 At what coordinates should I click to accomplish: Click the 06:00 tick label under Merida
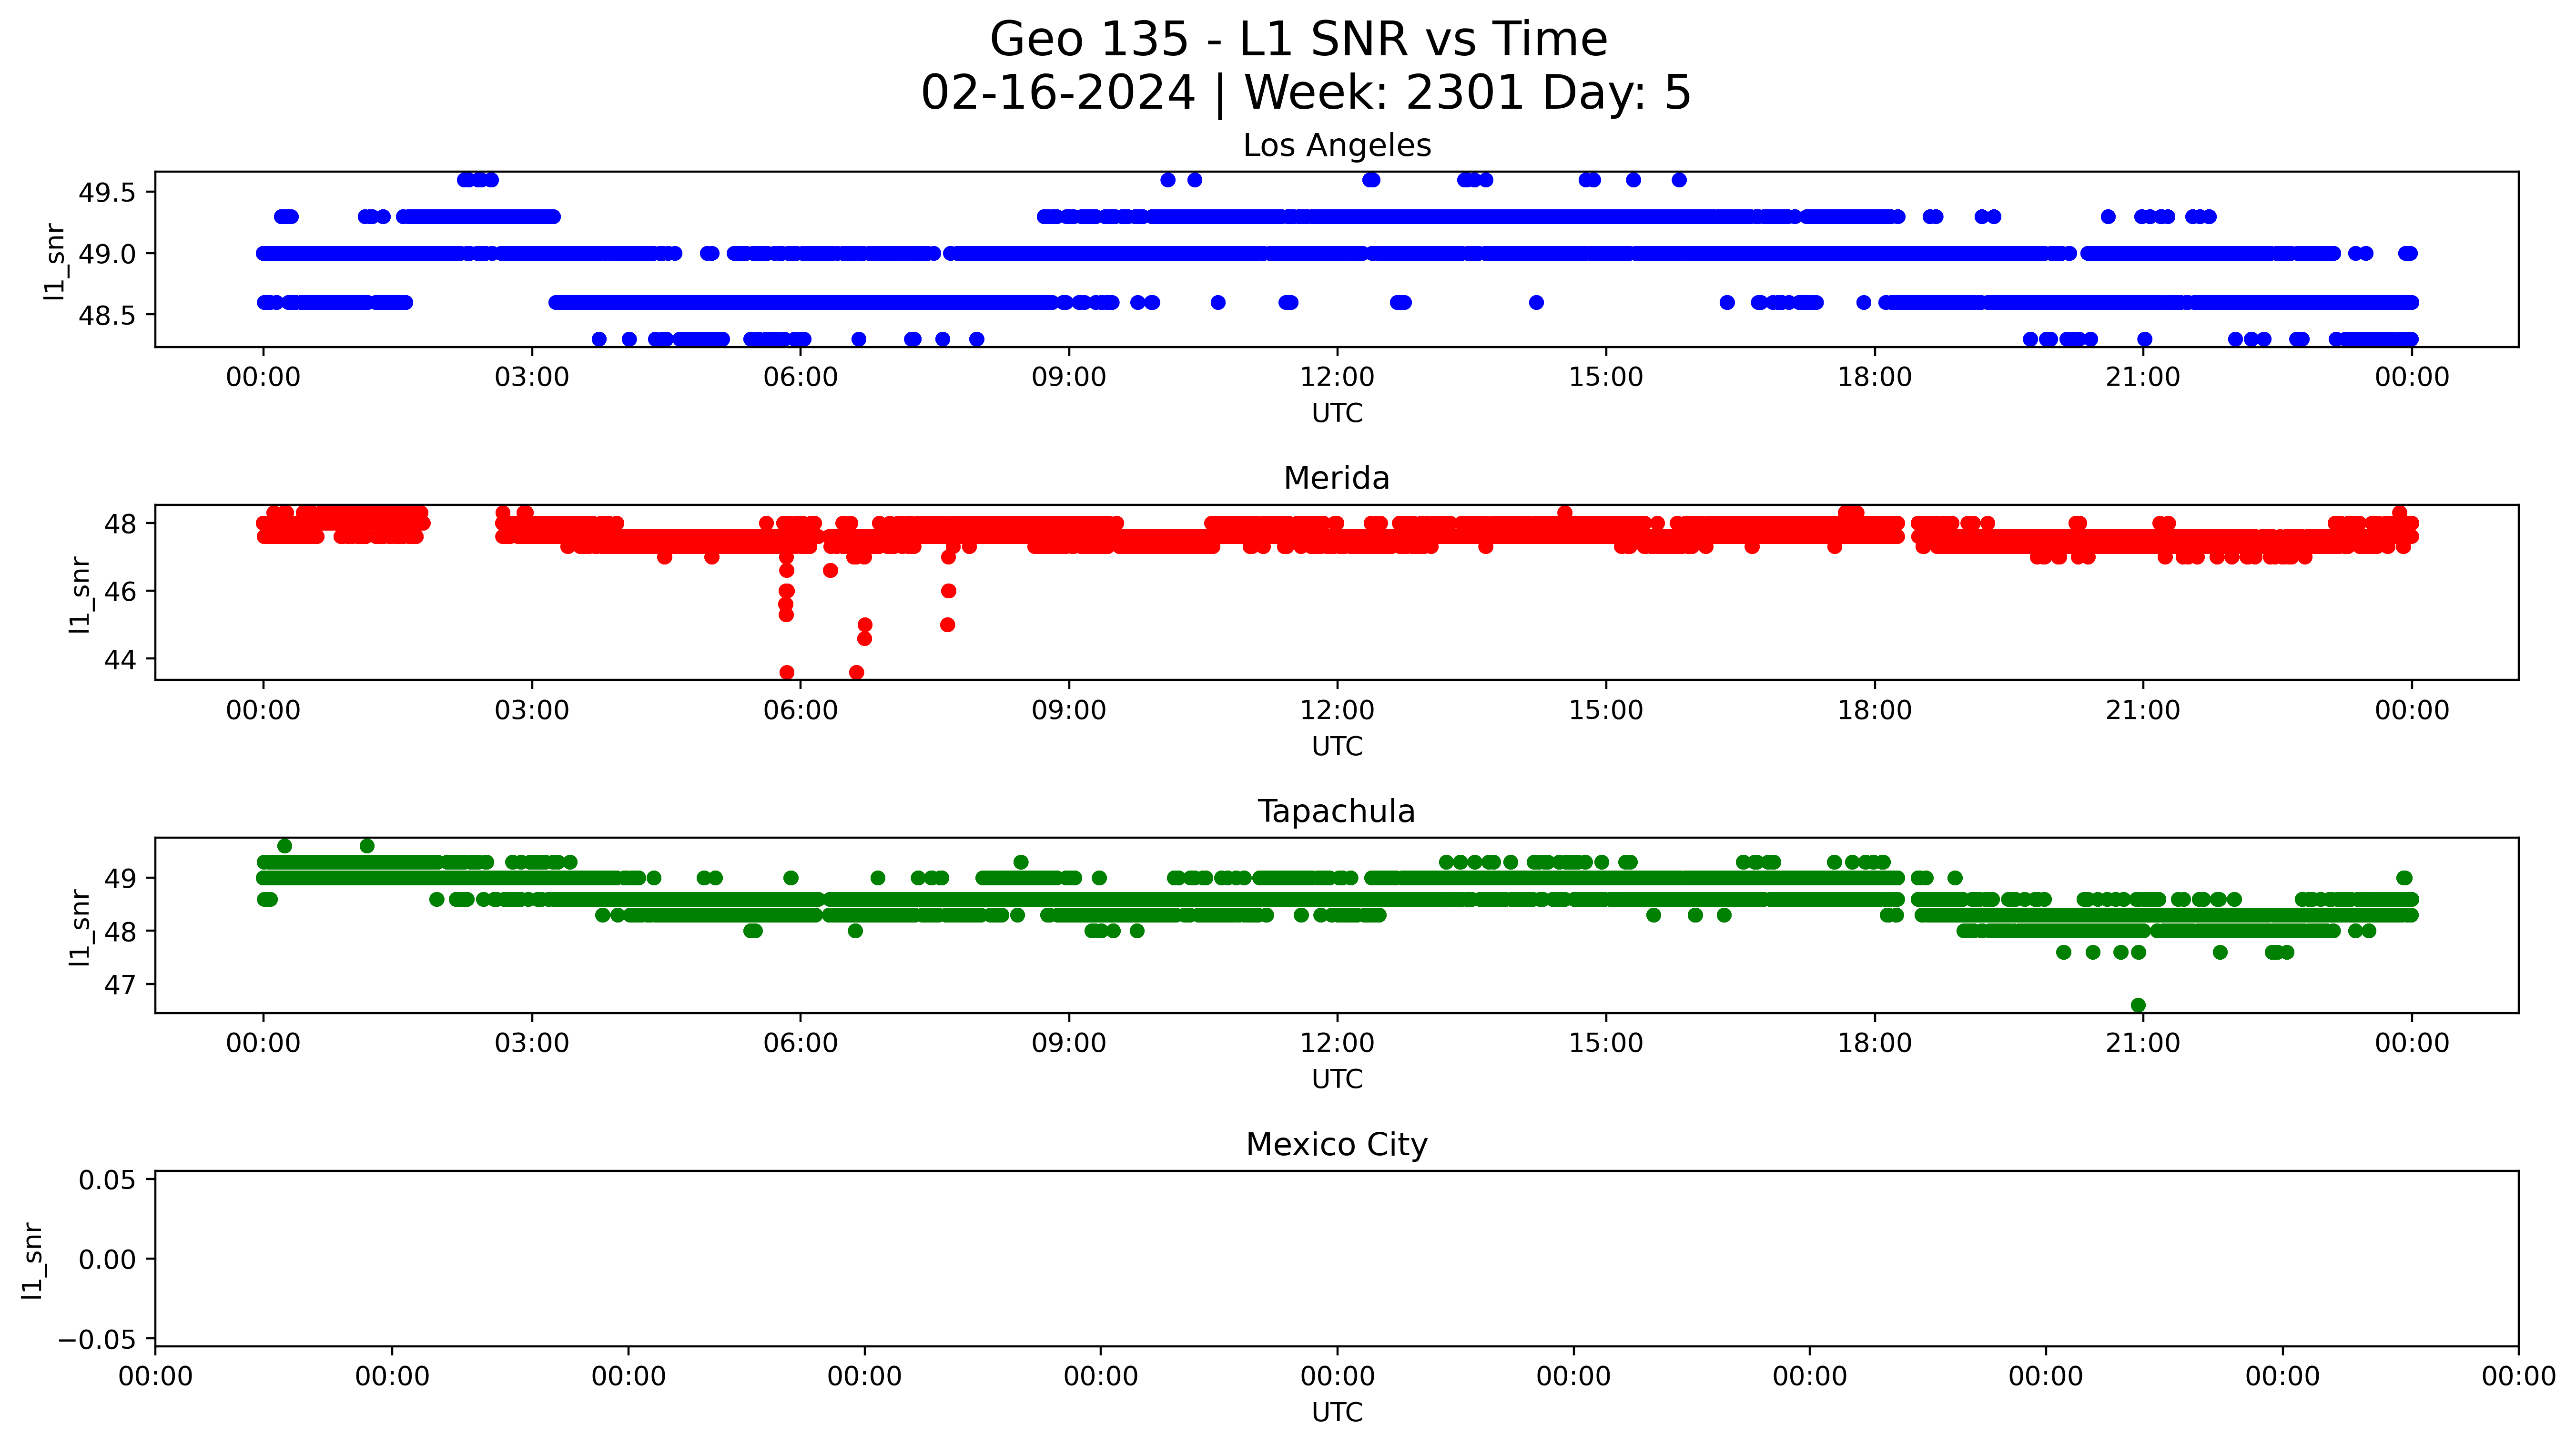point(800,710)
